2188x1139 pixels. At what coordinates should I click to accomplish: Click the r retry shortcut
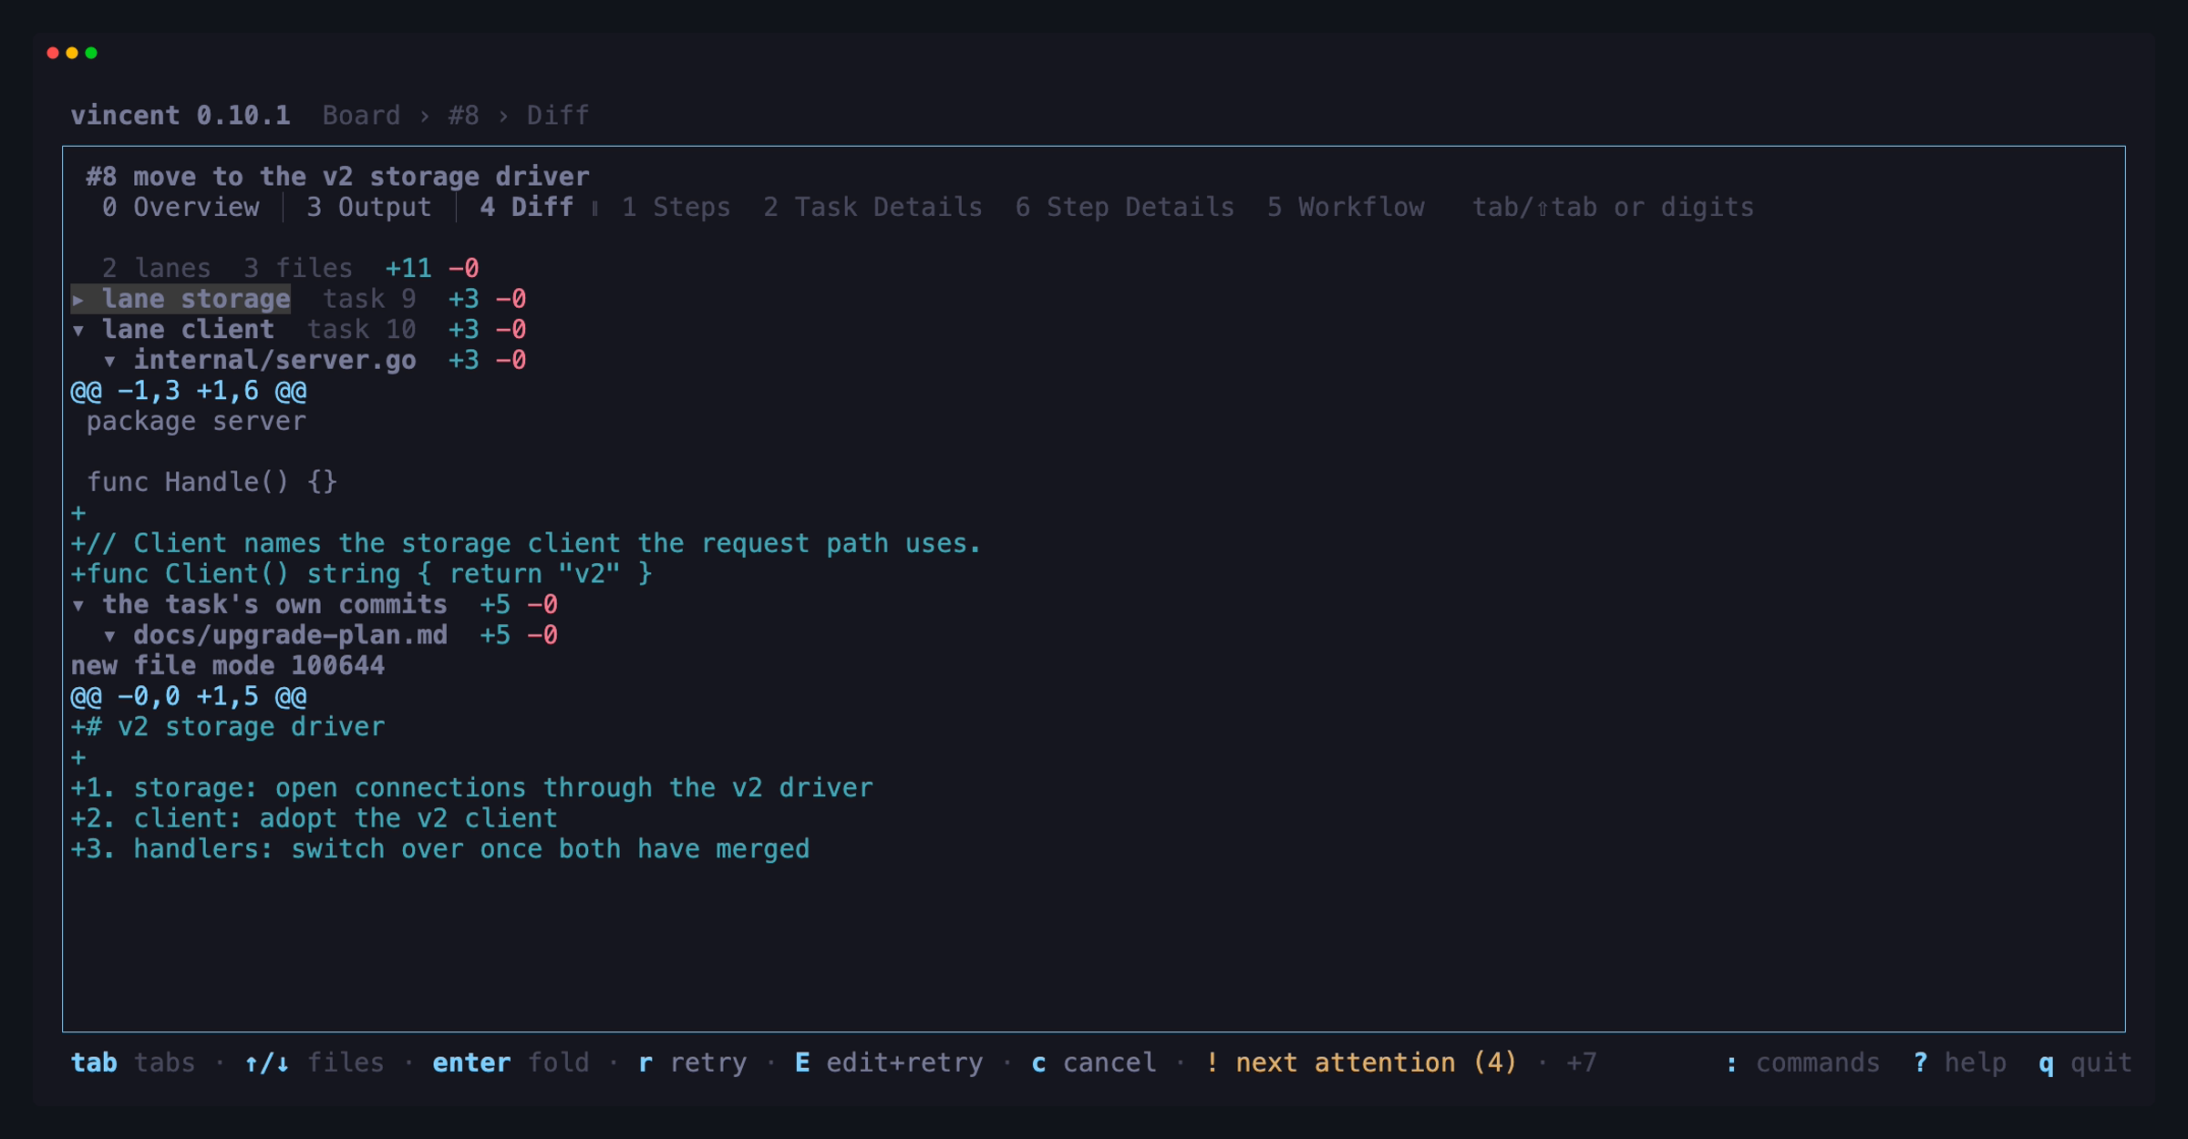pos(692,1063)
